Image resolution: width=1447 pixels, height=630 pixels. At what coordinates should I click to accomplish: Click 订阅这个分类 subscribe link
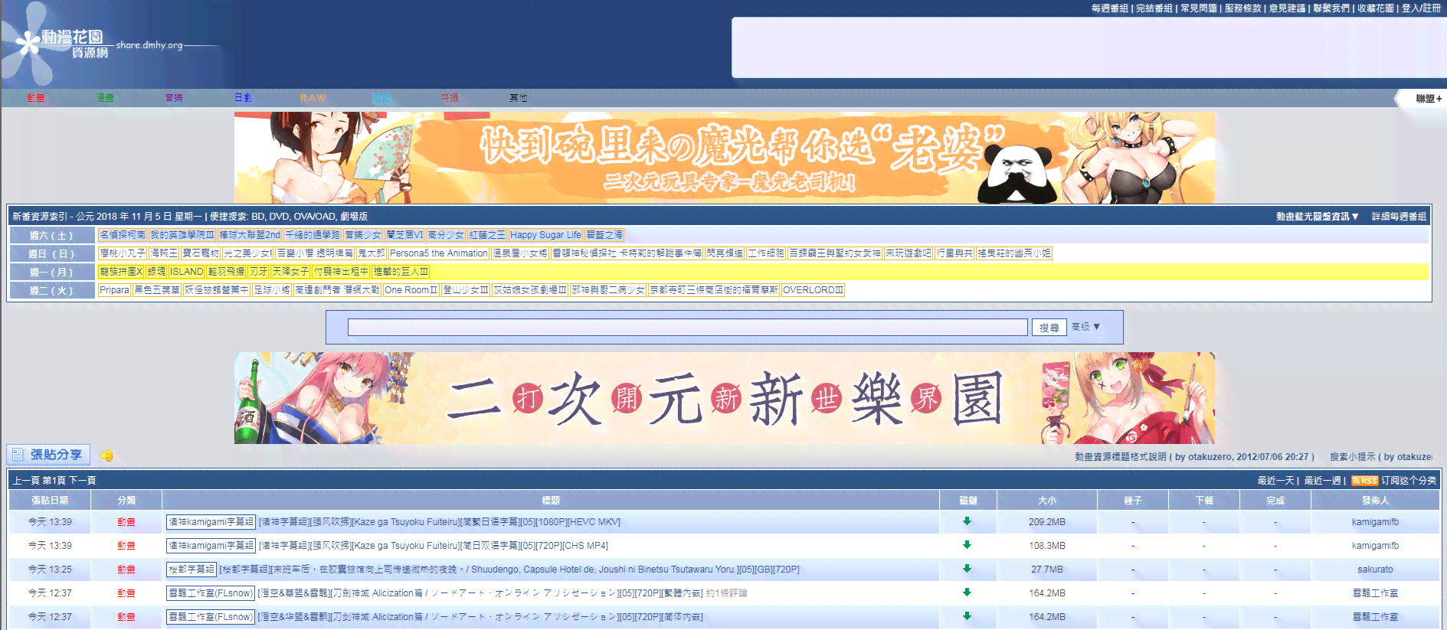click(x=1409, y=481)
